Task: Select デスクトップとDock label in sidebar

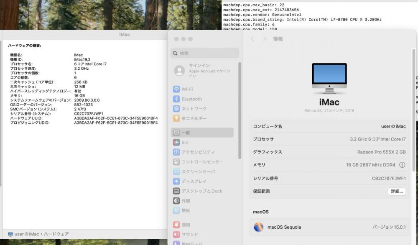Action: [x=202, y=191]
